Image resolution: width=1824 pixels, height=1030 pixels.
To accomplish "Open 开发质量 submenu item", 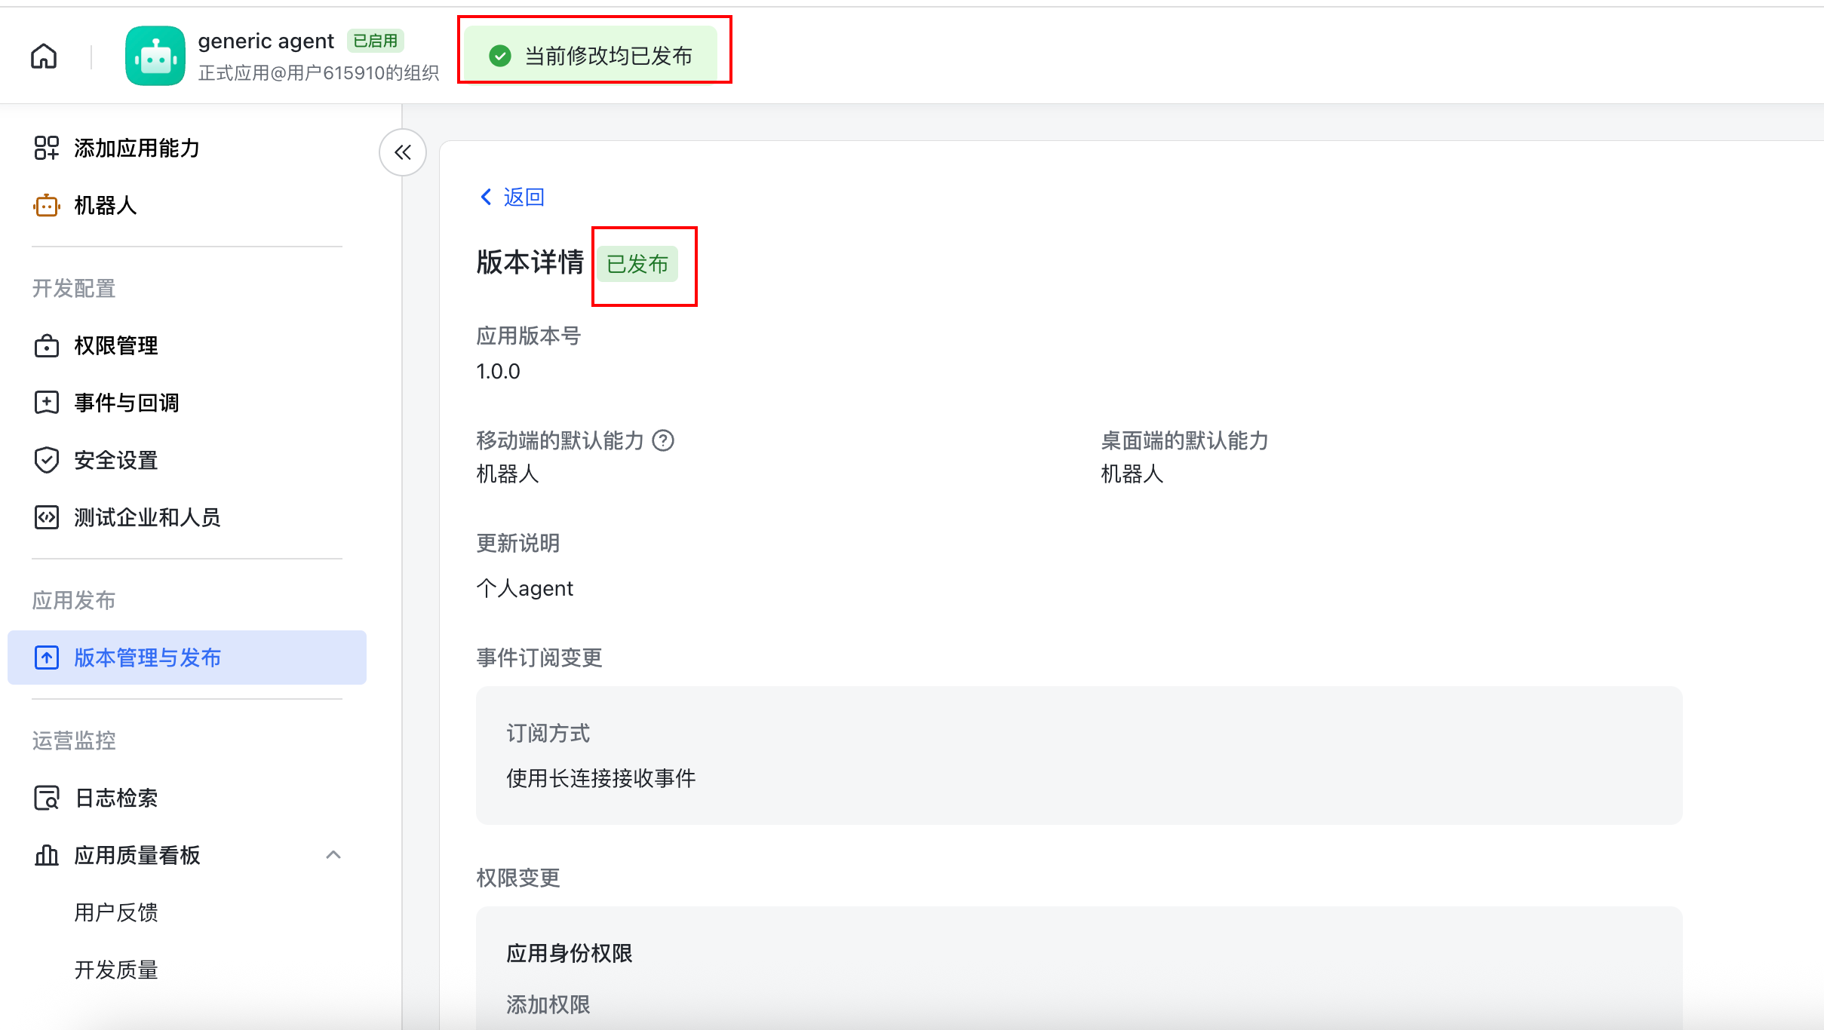I will click(115, 970).
